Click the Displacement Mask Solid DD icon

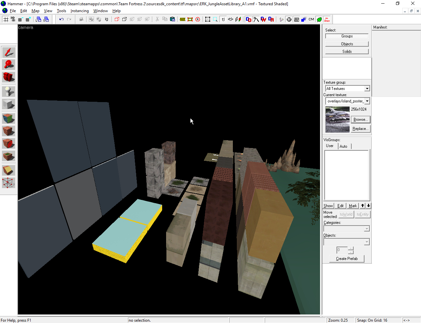pyautogui.click(x=248, y=19)
